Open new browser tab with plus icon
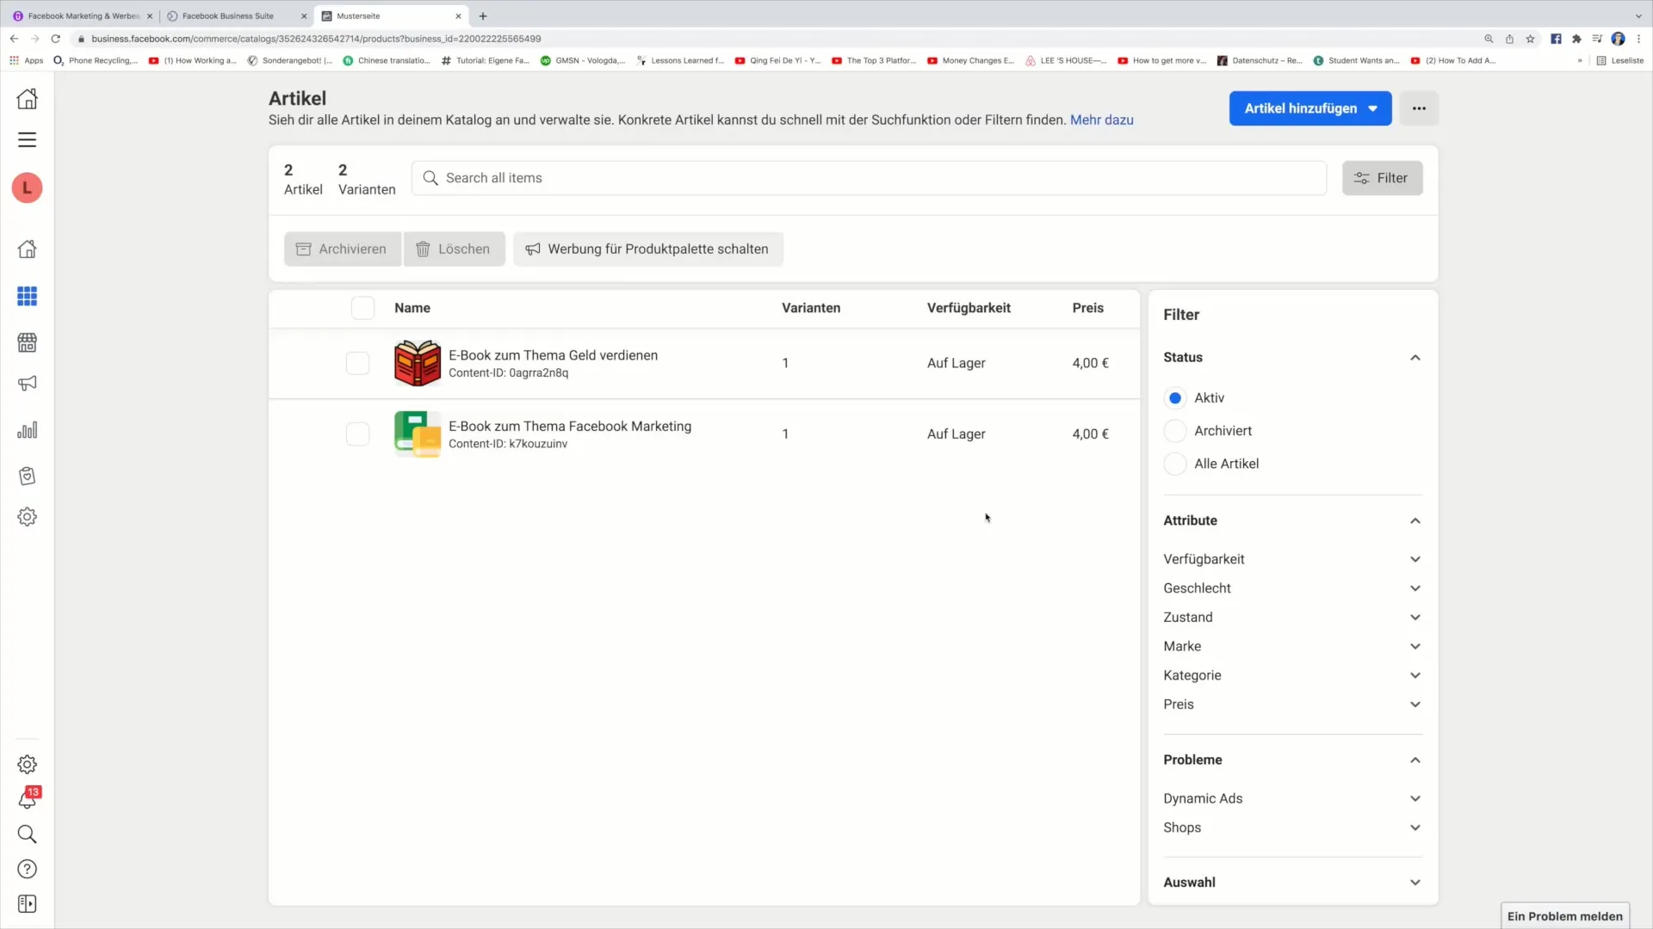 (483, 15)
